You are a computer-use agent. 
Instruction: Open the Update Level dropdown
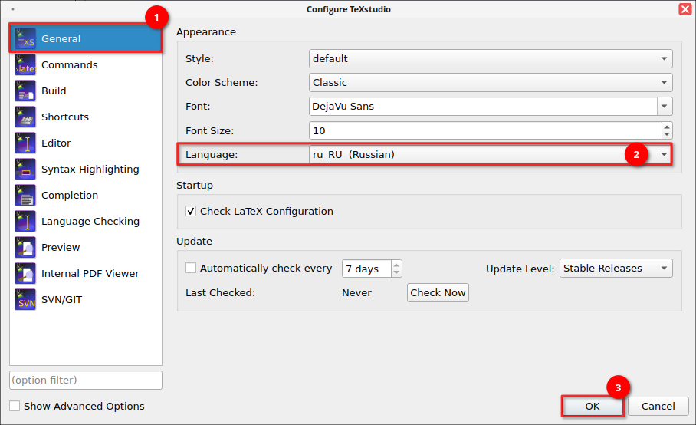point(616,269)
